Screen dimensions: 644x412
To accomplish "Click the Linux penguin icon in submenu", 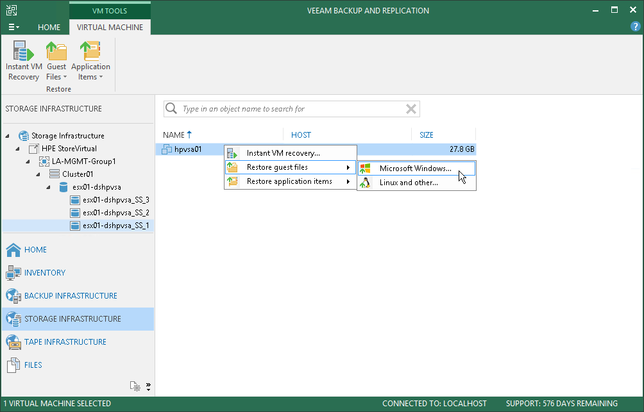I will (365, 183).
